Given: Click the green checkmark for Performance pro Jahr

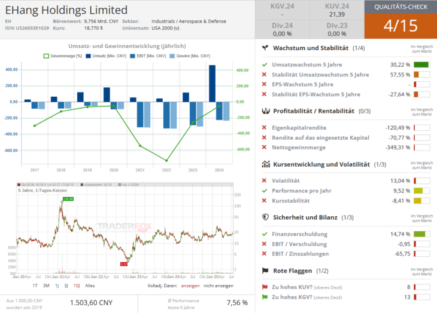Looking at the screenshot, I should 265,191.
